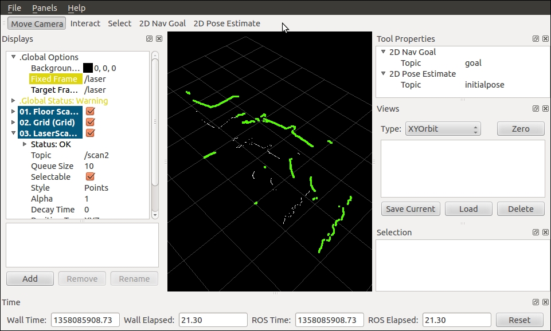Toggle the 03. LaserScan display checkbox

point(91,133)
